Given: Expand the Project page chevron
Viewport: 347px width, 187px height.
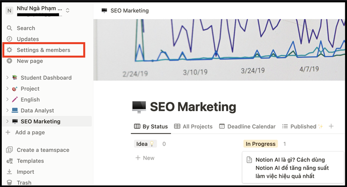Looking at the screenshot, I should (x=7, y=89).
